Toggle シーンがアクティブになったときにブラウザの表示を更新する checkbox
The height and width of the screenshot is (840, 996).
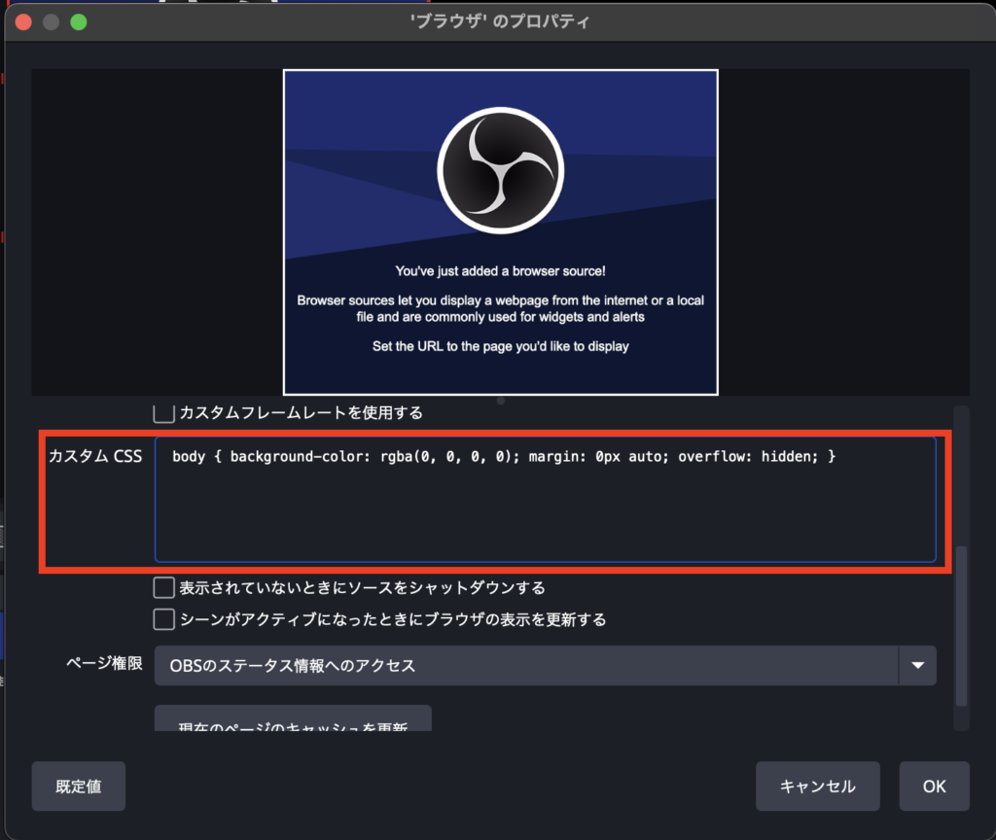click(163, 619)
